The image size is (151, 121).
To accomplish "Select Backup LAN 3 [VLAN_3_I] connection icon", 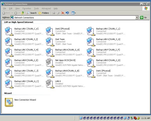I will (9, 42).
